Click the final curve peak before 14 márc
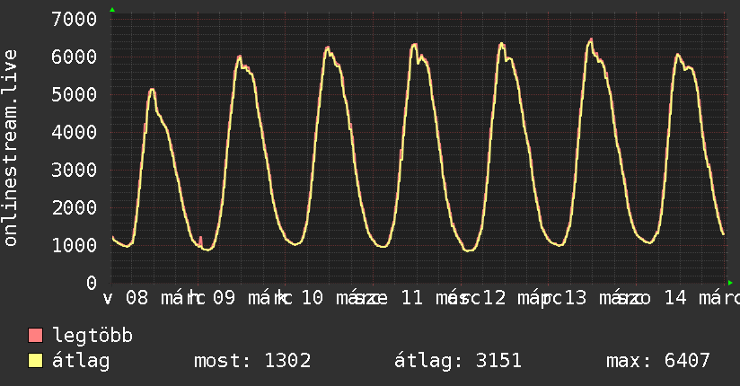This screenshot has width=740, height=386. pos(678,55)
